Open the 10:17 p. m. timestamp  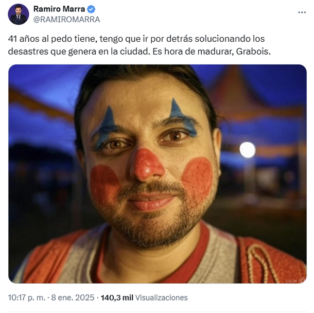tap(27, 298)
